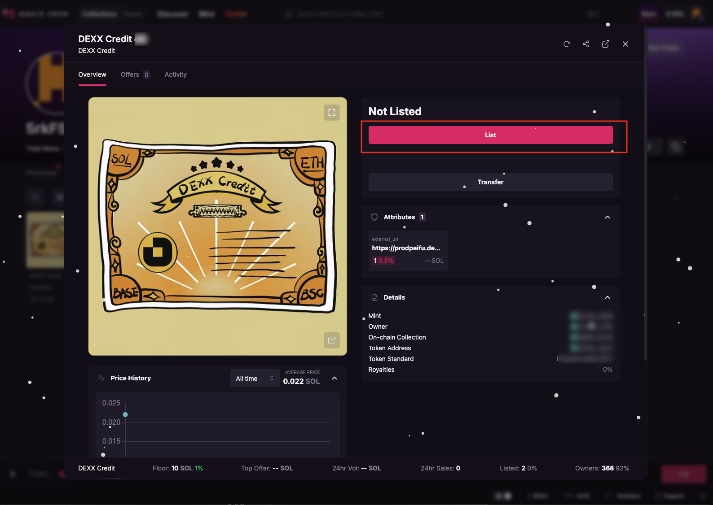Screen dimensions: 713x505
Task: Click the Listed: 2 stat
Action: (519, 468)
